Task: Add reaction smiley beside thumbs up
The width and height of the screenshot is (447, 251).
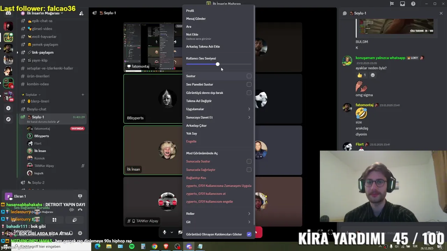Action: coord(373,75)
